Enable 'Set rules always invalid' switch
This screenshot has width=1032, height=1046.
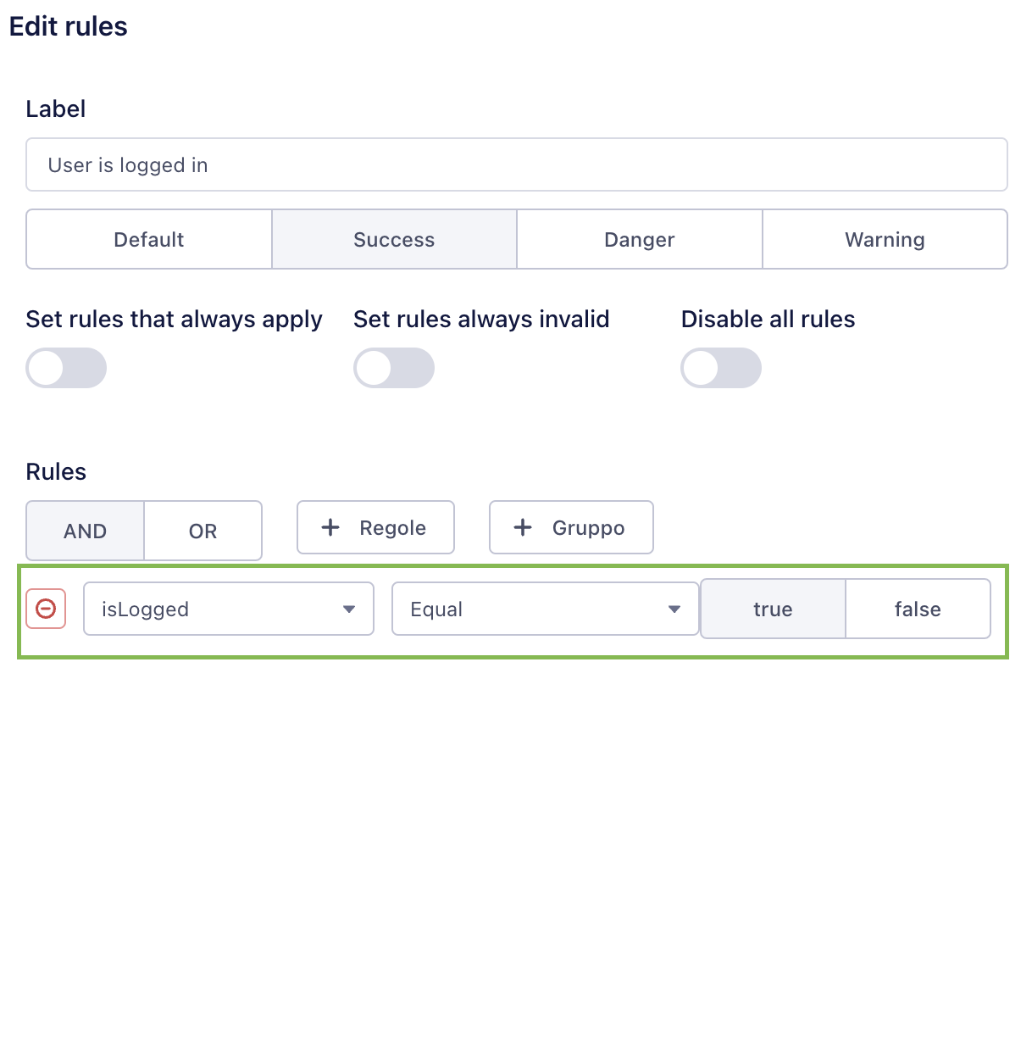[x=394, y=368]
